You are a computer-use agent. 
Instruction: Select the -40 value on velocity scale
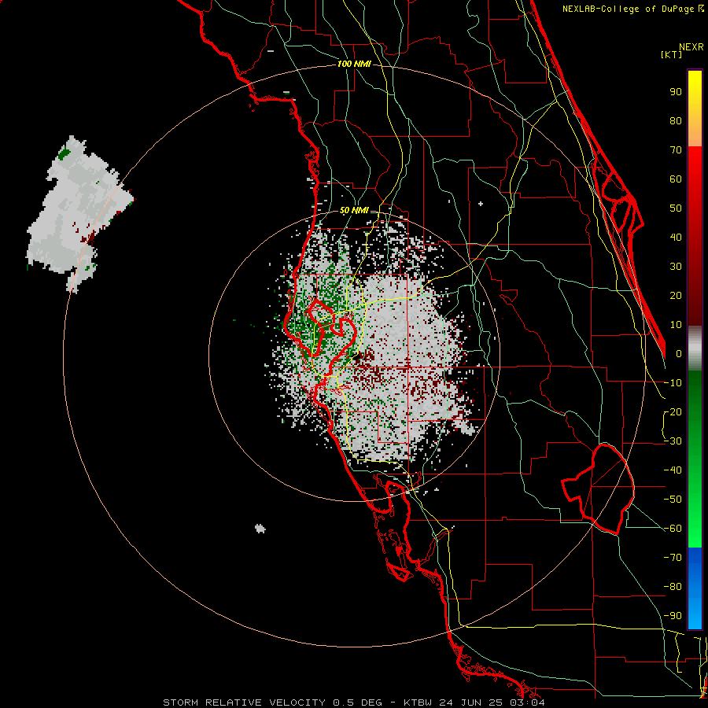tap(673, 470)
